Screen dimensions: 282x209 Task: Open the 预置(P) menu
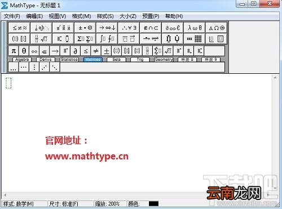click(151, 16)
